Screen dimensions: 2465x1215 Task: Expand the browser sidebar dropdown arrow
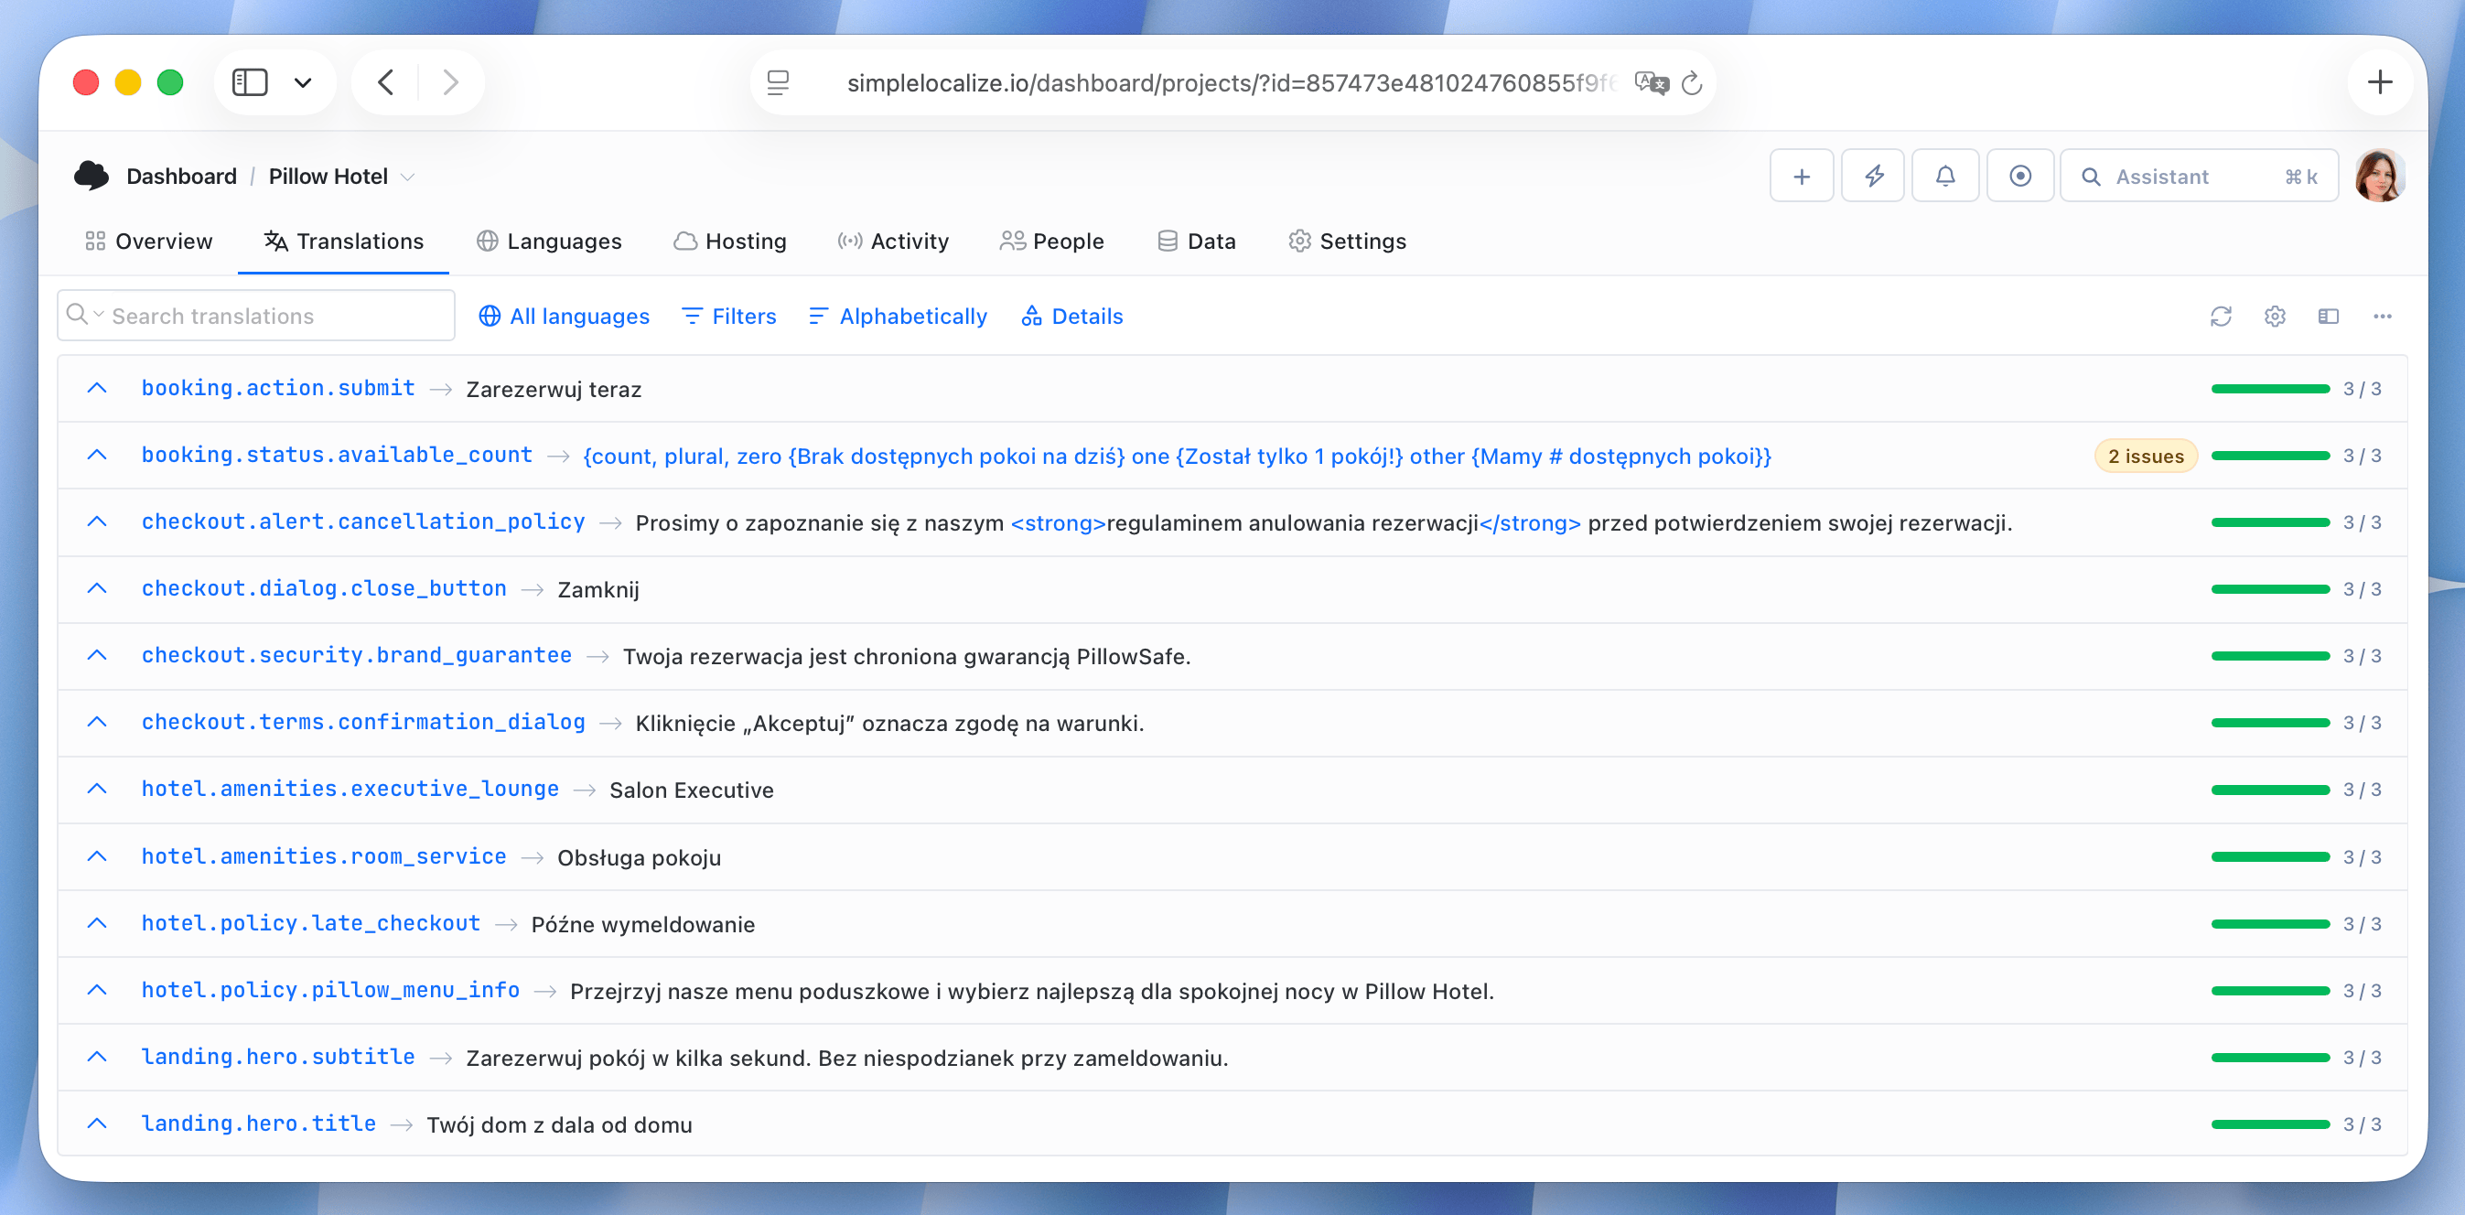(304, 82)
